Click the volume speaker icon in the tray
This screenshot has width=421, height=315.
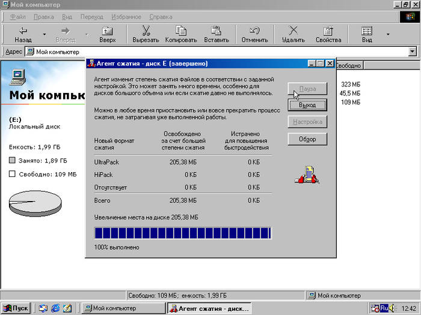[392, 308]
